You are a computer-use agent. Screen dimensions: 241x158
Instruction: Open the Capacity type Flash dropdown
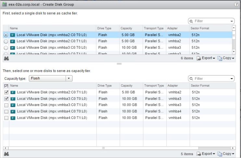[69, 79]
